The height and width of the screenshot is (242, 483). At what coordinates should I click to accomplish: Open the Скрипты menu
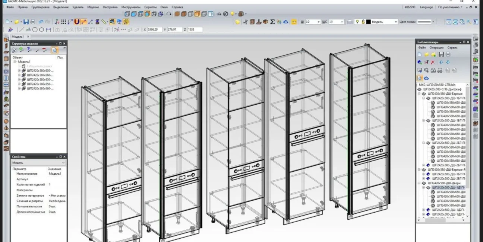pyautogui.click(x=150, y=7)
